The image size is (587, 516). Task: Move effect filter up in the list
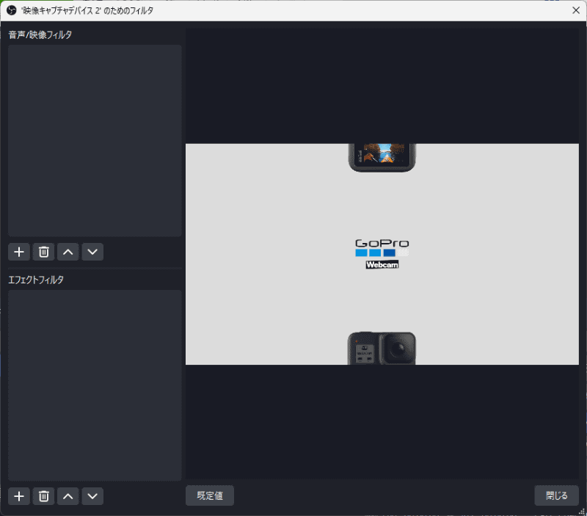pos(68,496)
